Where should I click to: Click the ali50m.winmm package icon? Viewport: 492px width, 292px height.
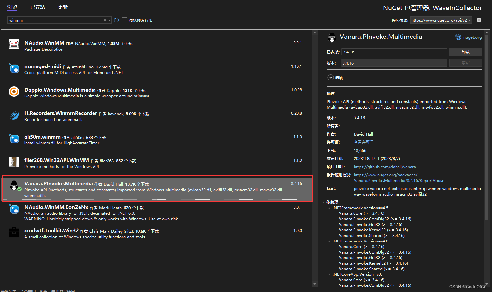click(x=14, y=139)
